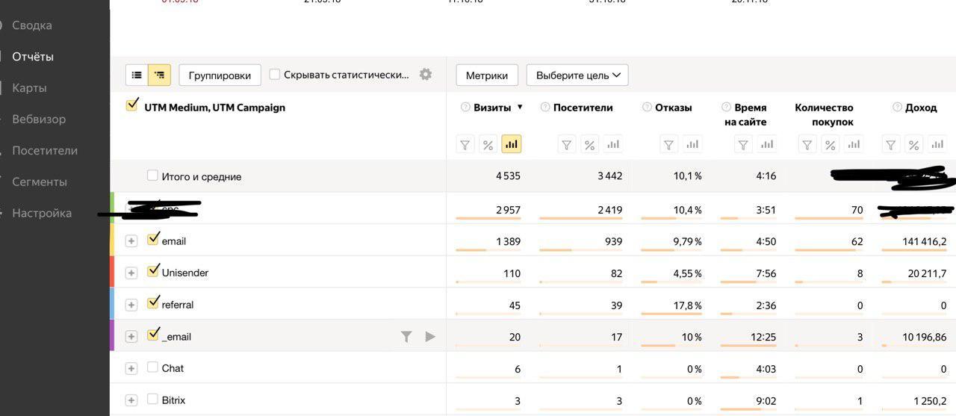Click bar chart icon under Визиты
Image resolution: width=956 pixels, height=416 pixels.
point(512,144)
